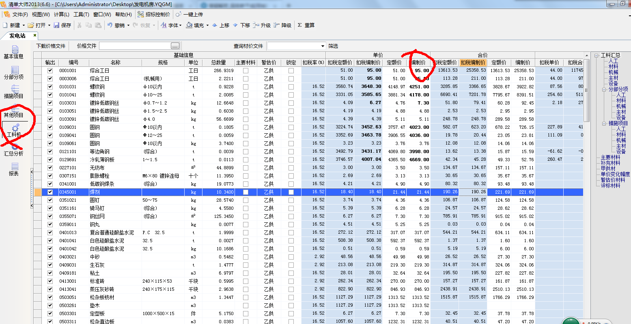Toggle 主要材料 checkbox for 0413001 标准砖
Image resolution: width=631 pixels, height=324 pixels.
246,281
